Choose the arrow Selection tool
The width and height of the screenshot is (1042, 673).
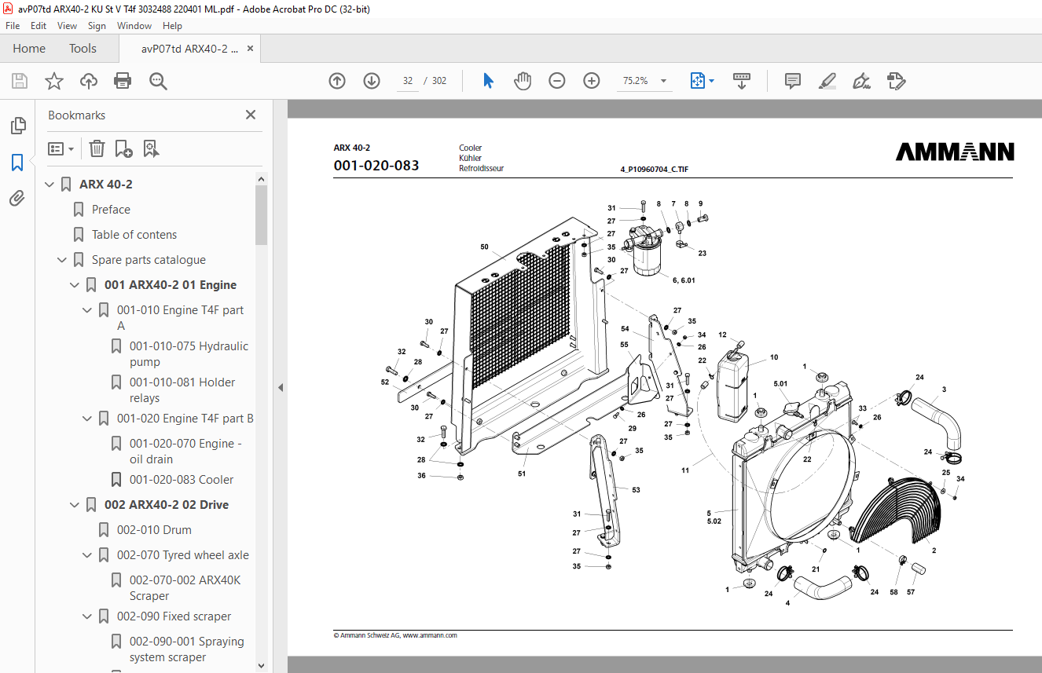[488, 81]
